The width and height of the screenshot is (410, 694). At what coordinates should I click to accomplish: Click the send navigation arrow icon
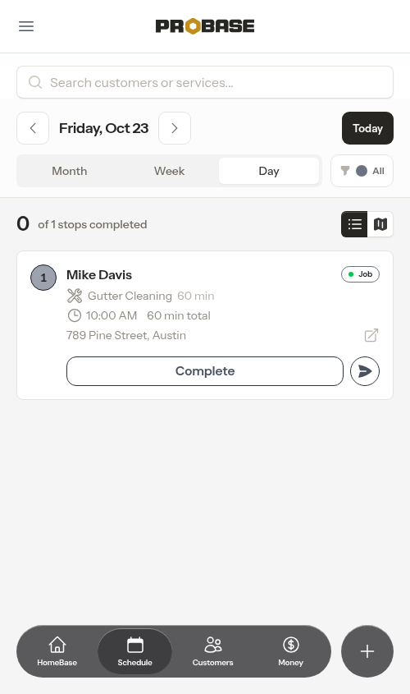point(365,371)
